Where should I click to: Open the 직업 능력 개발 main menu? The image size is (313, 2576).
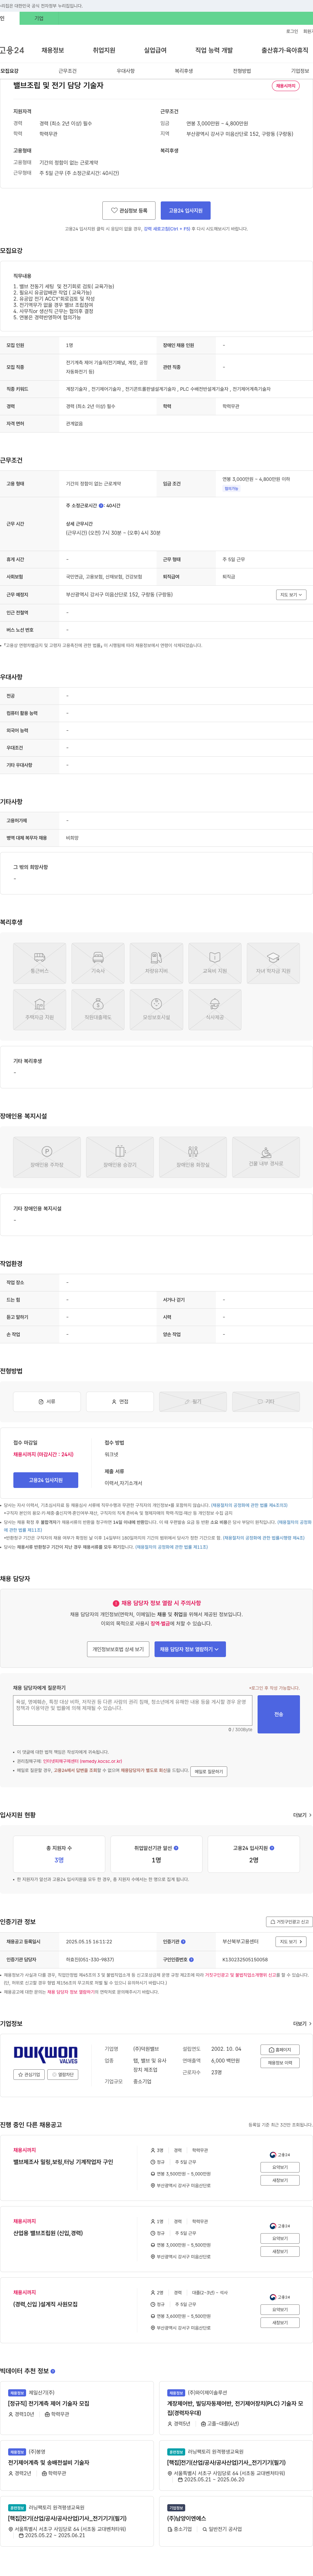pos(214,50)
